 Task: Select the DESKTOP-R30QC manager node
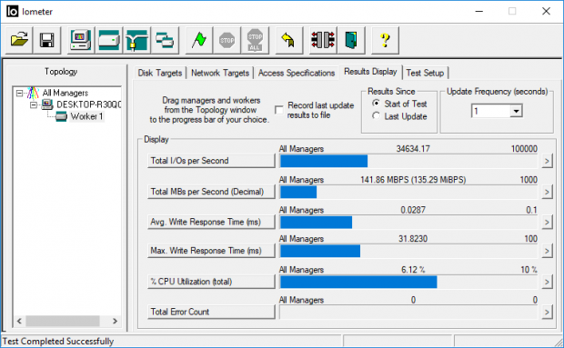88,104
